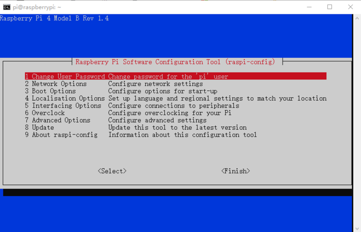Click 'Configure connections to peripherals' description
The height and width of the screenshot is (232, 361).
click(x=174, y=106)
